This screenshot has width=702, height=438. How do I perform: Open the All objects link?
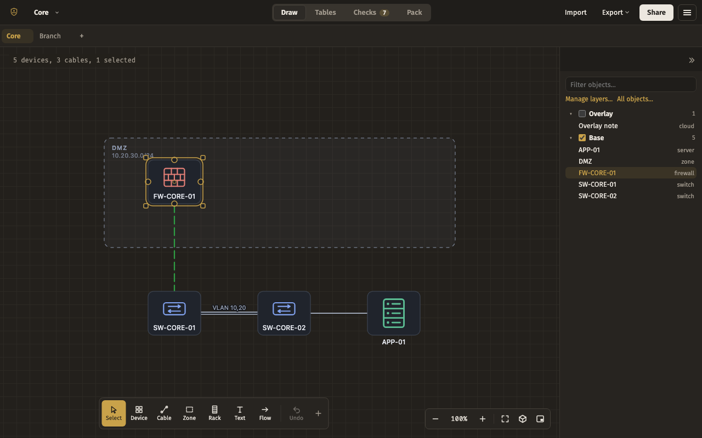click(635, 99)
